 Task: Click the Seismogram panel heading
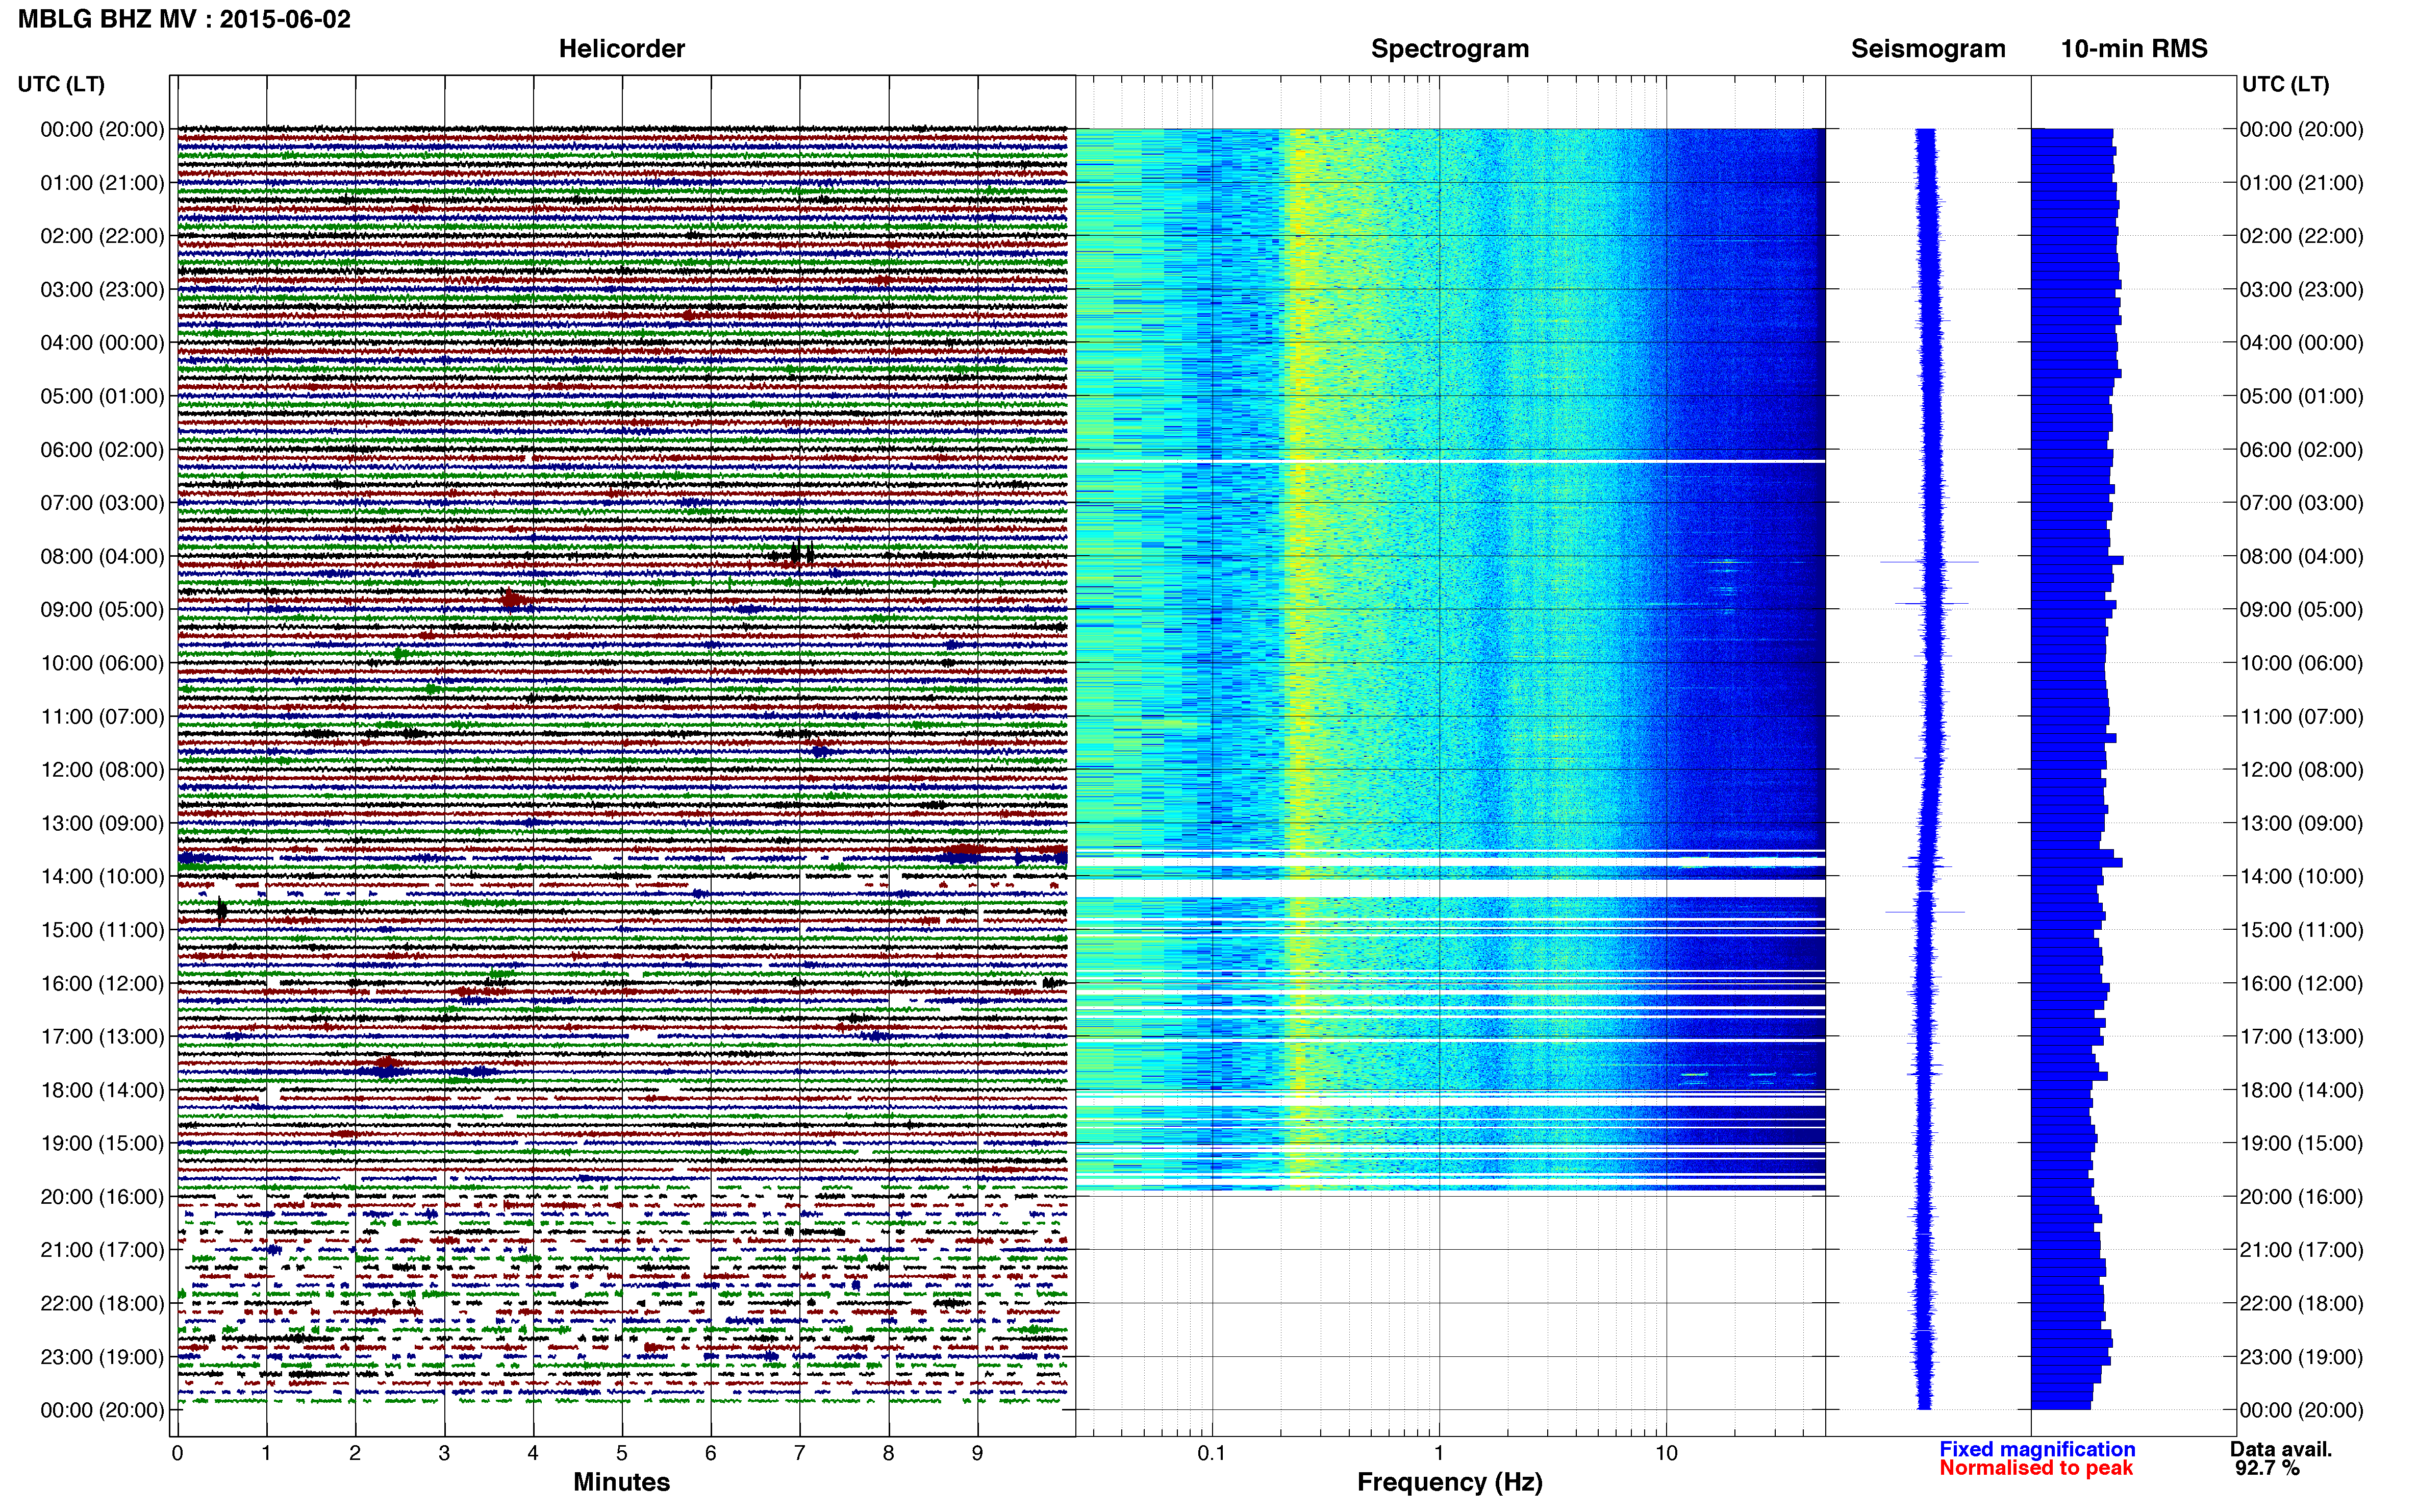tap(1927, 48)
